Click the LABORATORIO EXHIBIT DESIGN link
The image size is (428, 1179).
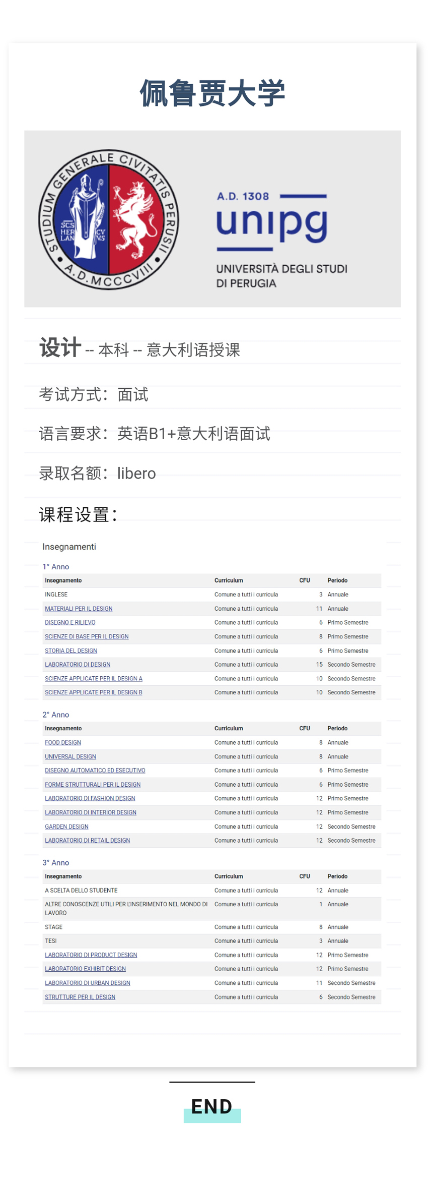[x=86, y=969]
